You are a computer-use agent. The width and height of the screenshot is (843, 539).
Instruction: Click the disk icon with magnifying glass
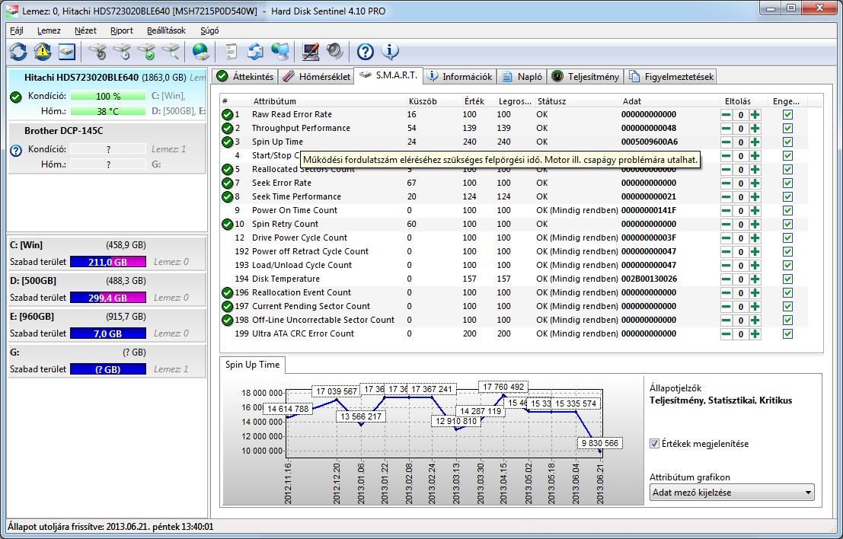(x=171, y=52)
